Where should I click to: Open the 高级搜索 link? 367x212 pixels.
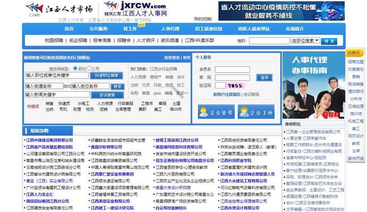[x=172, y=58]
